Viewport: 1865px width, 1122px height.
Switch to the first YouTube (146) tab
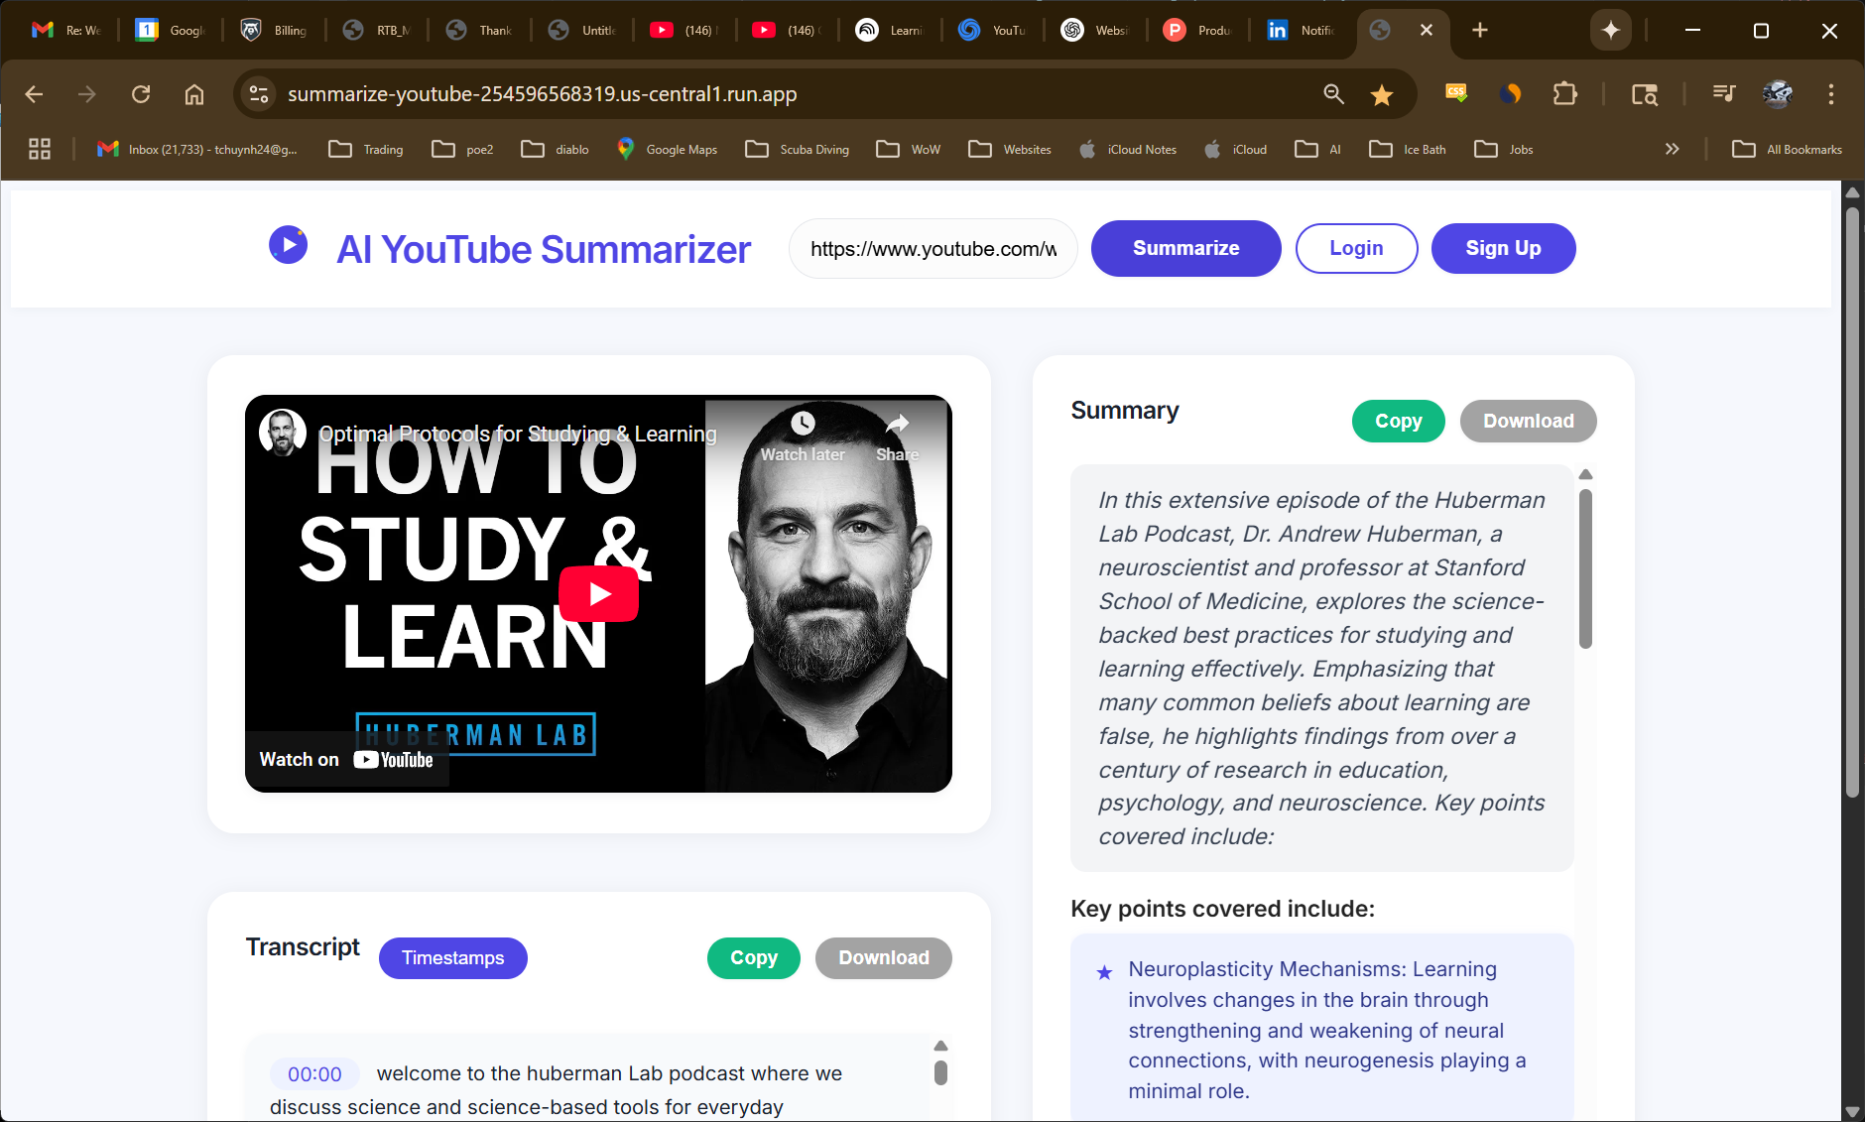click(684, 30)
